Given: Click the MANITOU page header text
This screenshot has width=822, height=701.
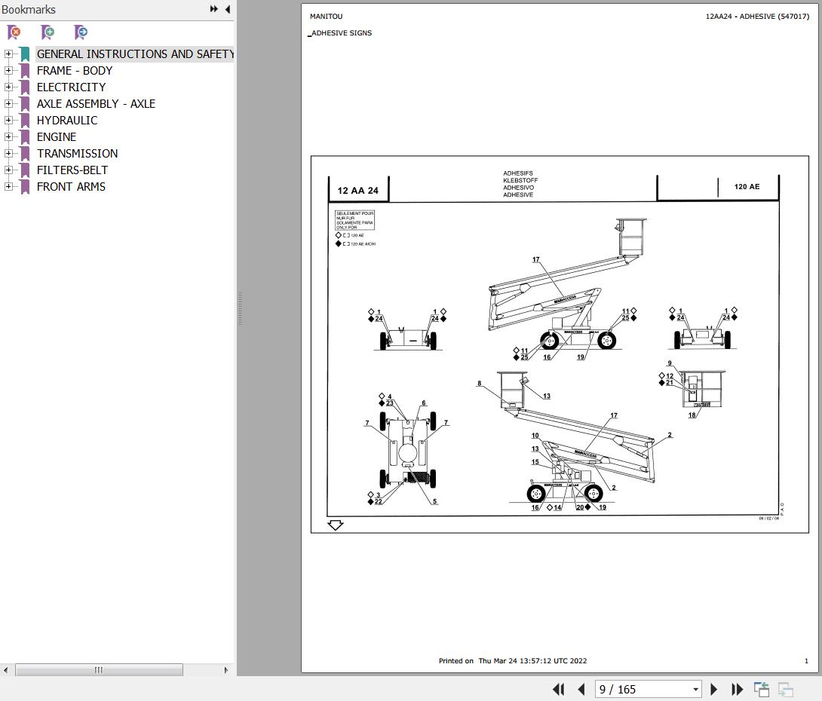Looking at the screenshot, I should click(x=326, y=17).
